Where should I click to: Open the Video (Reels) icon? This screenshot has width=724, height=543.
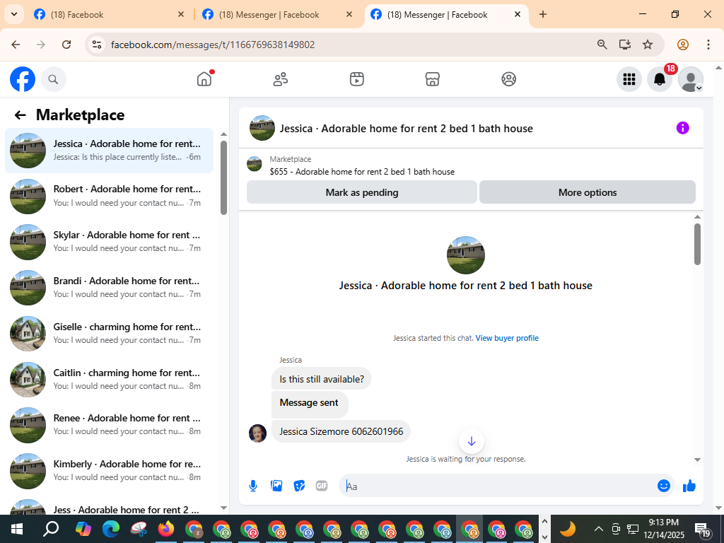pyautogui.click(x=356, y=79)
